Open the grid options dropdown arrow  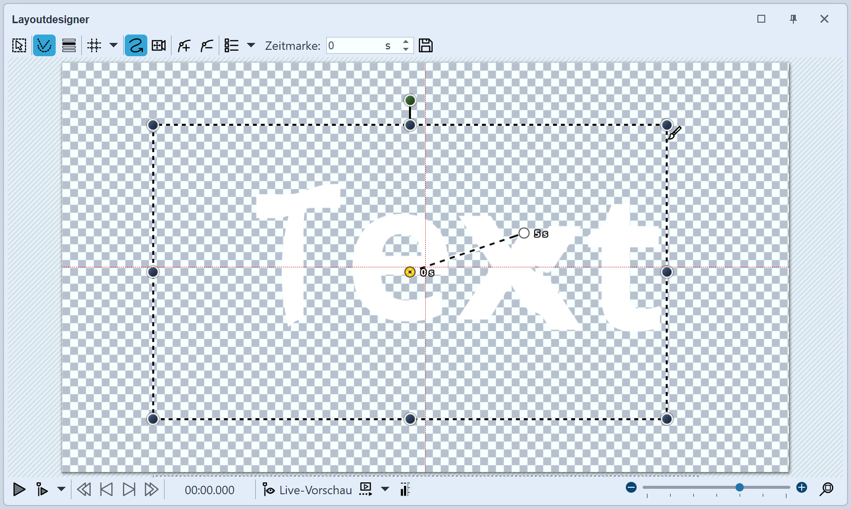113,45
